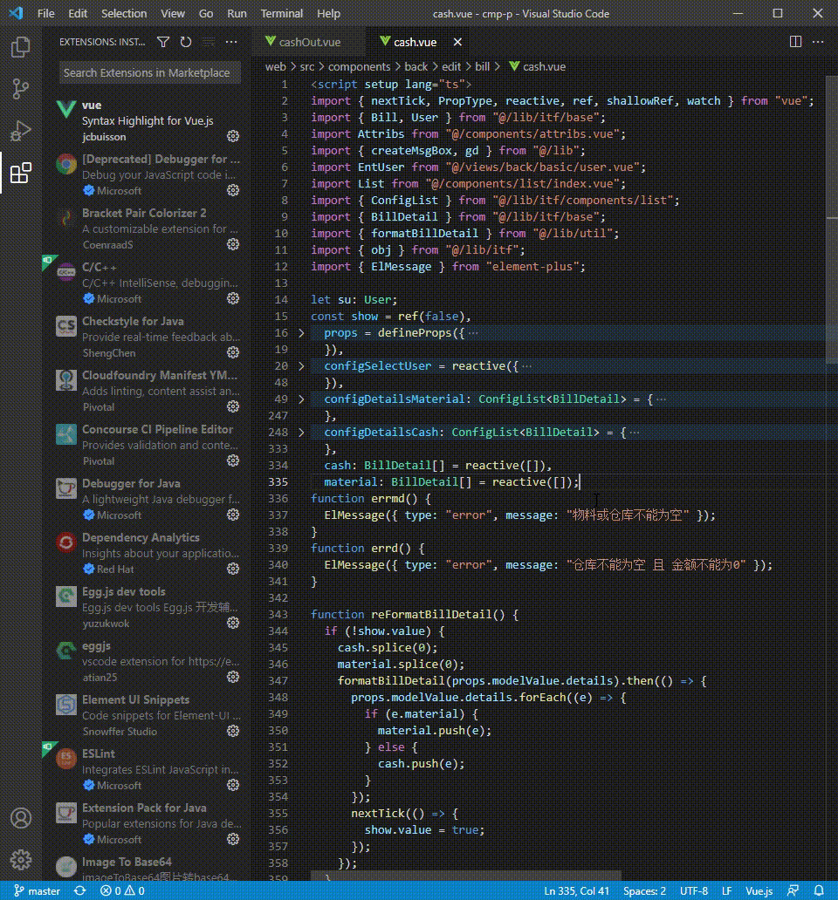Expand folded configSelectUser block at line 20
Image resolution: width=838 pixels, height=900 pixels.
[301, 365]
